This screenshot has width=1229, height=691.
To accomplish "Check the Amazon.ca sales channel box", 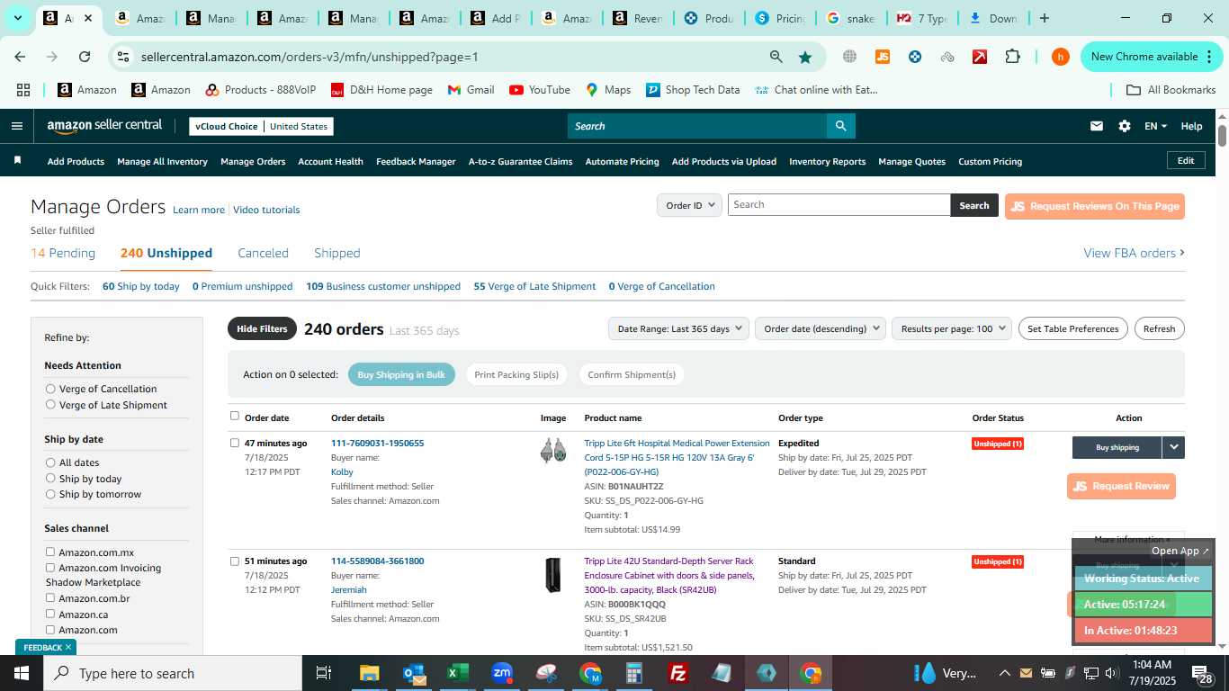I will (50, 614).
